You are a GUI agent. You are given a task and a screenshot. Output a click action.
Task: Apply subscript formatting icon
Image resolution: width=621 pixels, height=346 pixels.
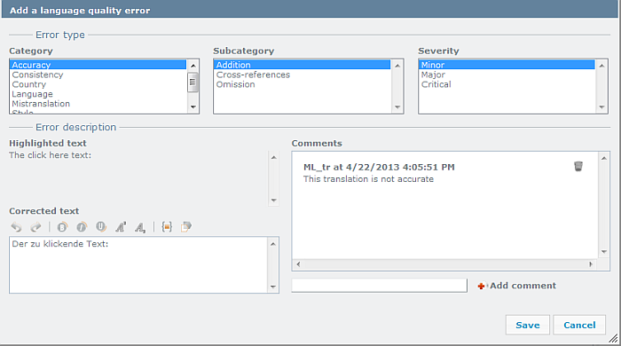click(140, 227)
